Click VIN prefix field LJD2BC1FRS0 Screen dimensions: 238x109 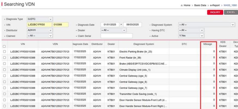pyautogui.click(x=39, y=25)
